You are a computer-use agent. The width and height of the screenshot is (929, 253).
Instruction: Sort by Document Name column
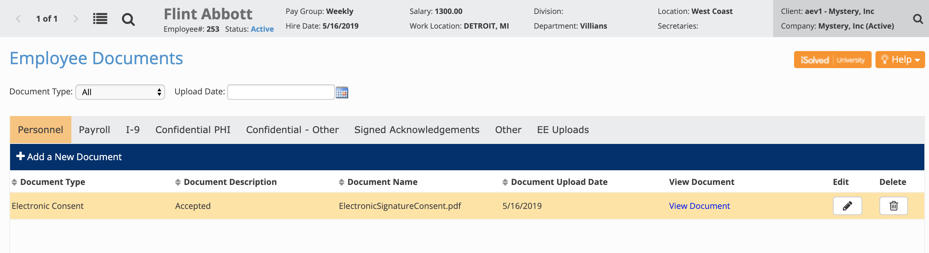(342, 182)
